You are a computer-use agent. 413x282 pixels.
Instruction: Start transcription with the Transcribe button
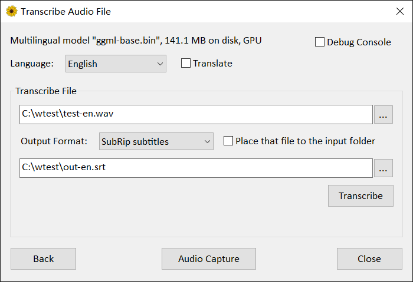[360, 196]
